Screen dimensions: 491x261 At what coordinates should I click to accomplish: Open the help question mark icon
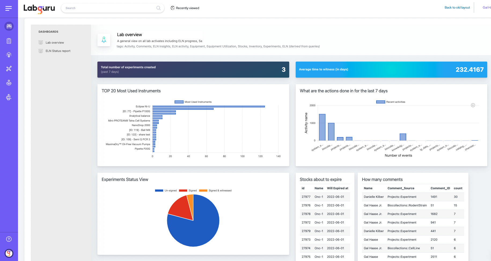[9, 239]
